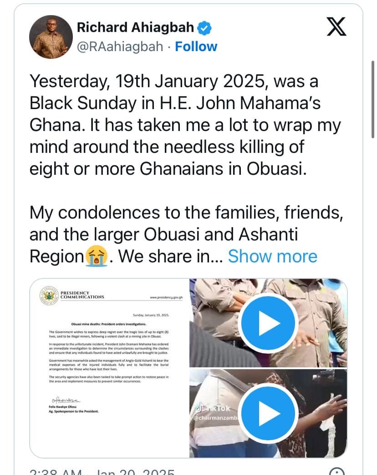377x475 pixels.
Task: Click the @chairmanzamb watermark text
Action: 216,418
